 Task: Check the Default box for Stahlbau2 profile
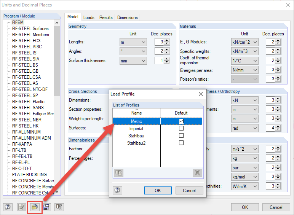pyautogui.click(x=181, y=143)
